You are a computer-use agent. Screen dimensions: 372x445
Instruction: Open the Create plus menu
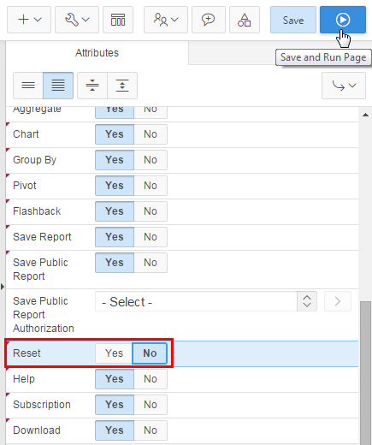tap(29, 20)
